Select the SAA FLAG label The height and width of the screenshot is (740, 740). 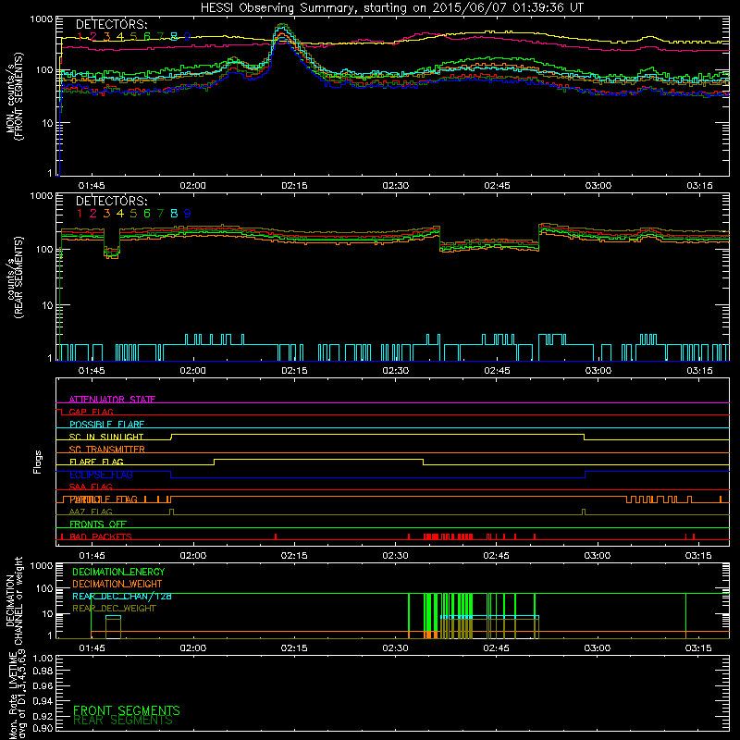pyautogui.click(x=91, y=487)
